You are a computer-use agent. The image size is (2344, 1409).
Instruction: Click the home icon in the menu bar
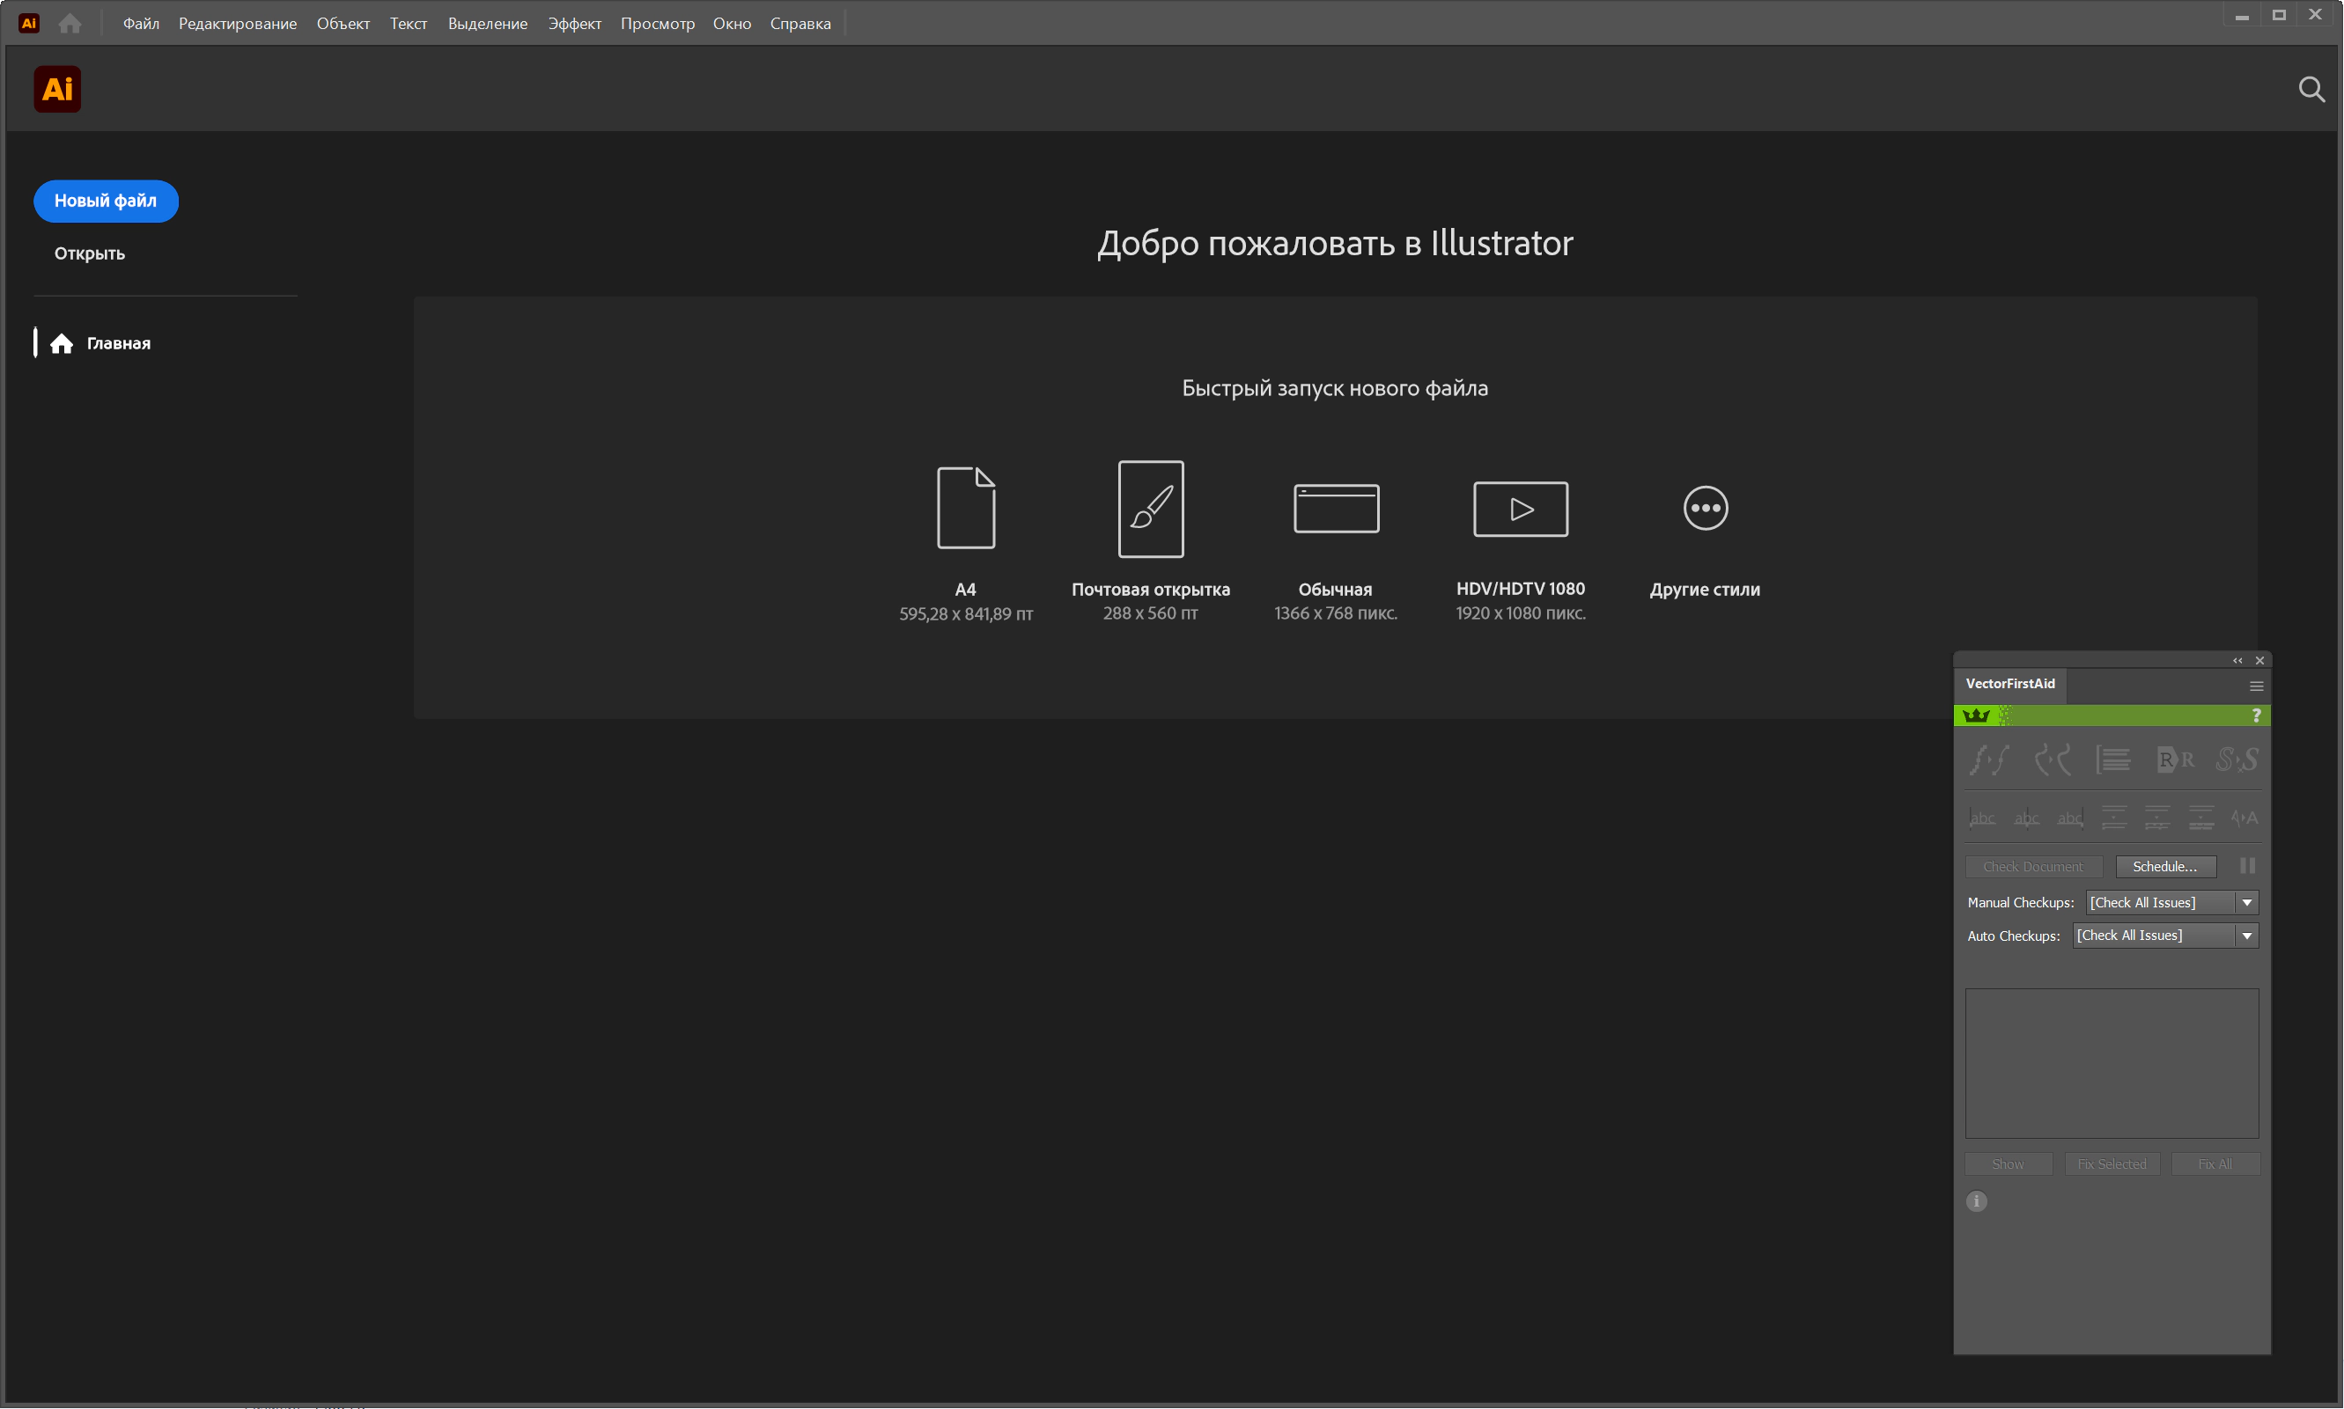tap(70, 23)
